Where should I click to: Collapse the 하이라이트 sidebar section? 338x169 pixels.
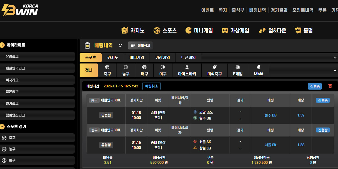tap(2, 45)
